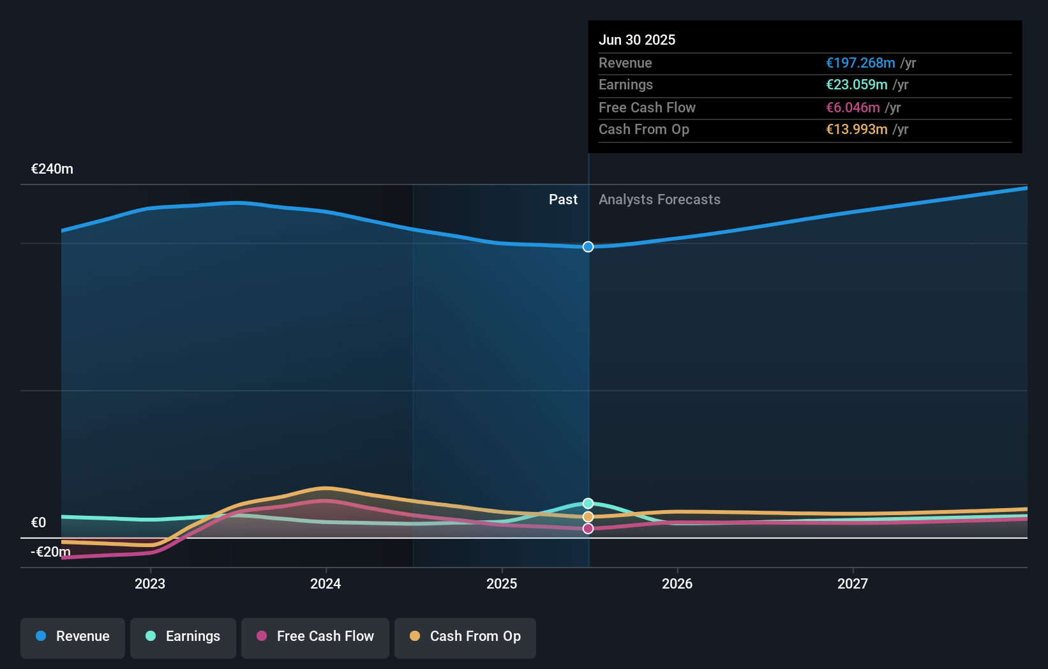Select the pink Free Cash Flow data marker
The image size is (1048, 669).
588,529
